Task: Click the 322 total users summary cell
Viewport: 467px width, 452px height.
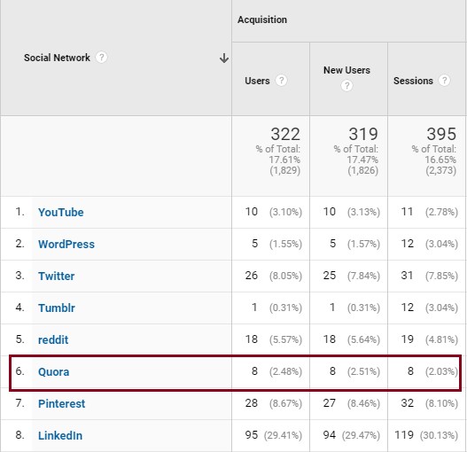Action: (x=270, y=156)
